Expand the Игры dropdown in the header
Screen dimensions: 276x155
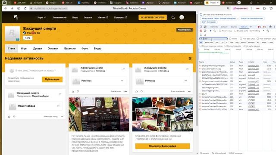pyautogui.click(x=41, y=17)
